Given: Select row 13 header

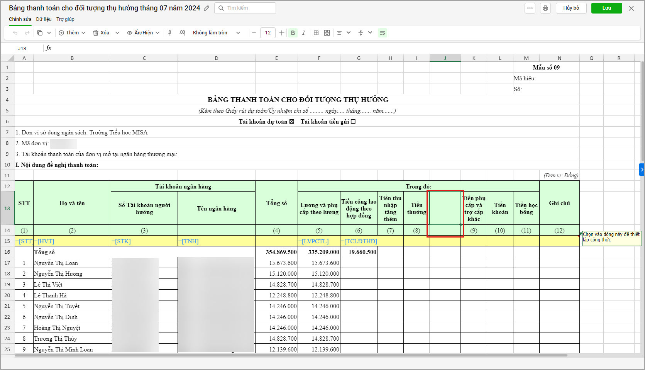Looking at the screenshot, I should (7, 208).
